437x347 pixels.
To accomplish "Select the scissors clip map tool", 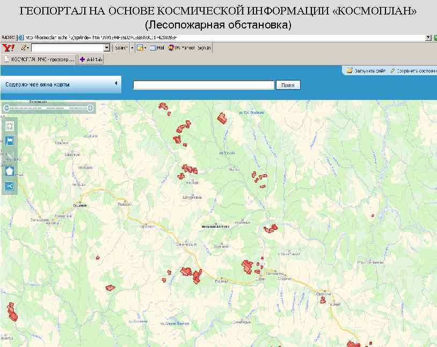I will click(10, 186).
